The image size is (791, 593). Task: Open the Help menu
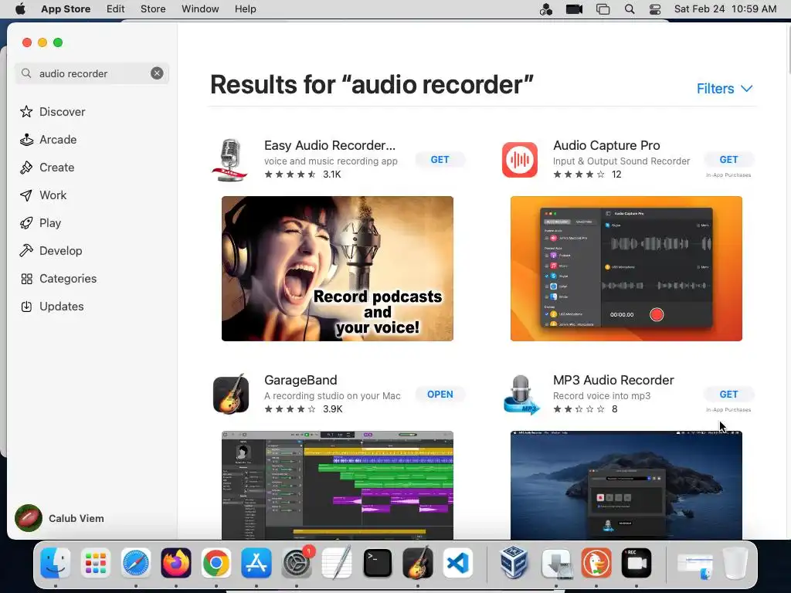[245, 9]
